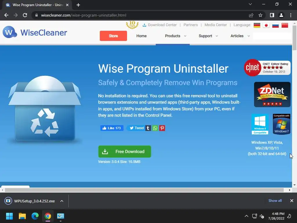Open clock showing 4:48 PM
Image resolution: width=297 pixels, height=223 pixels.
276,216
